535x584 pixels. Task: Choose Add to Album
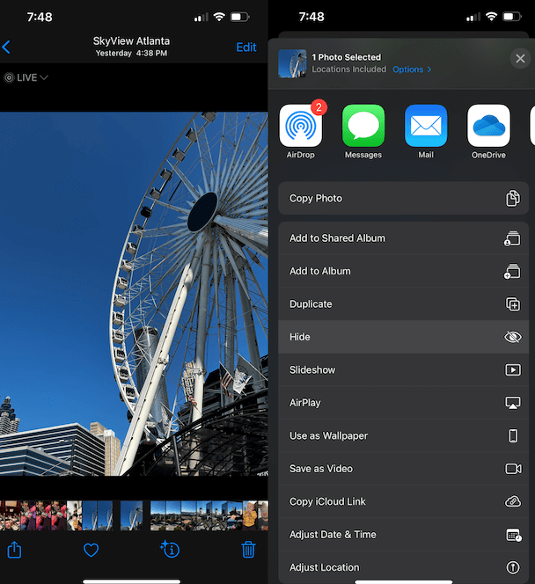point(404,271)
